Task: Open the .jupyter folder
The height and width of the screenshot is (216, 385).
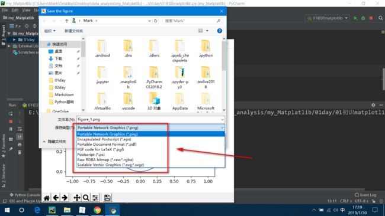Action: click(x=102, y=75)
